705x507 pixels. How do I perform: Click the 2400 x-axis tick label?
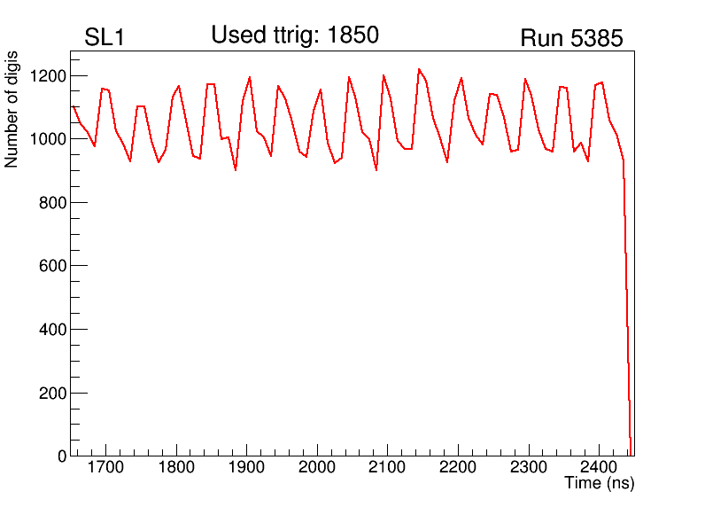pos(599,467)
